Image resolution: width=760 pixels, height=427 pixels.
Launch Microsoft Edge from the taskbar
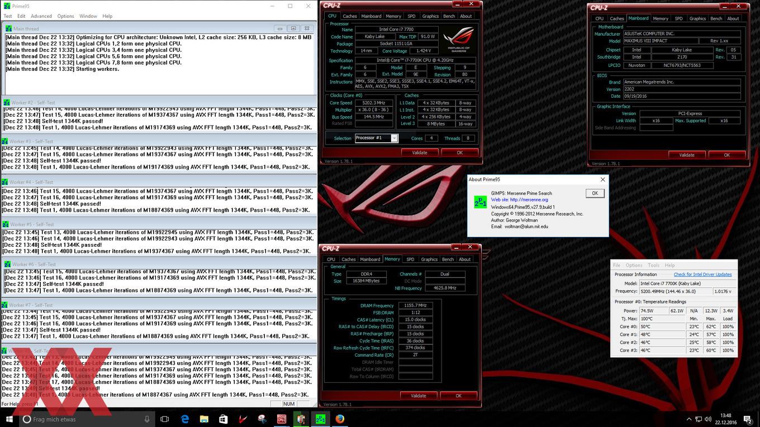tap(185, 419)
